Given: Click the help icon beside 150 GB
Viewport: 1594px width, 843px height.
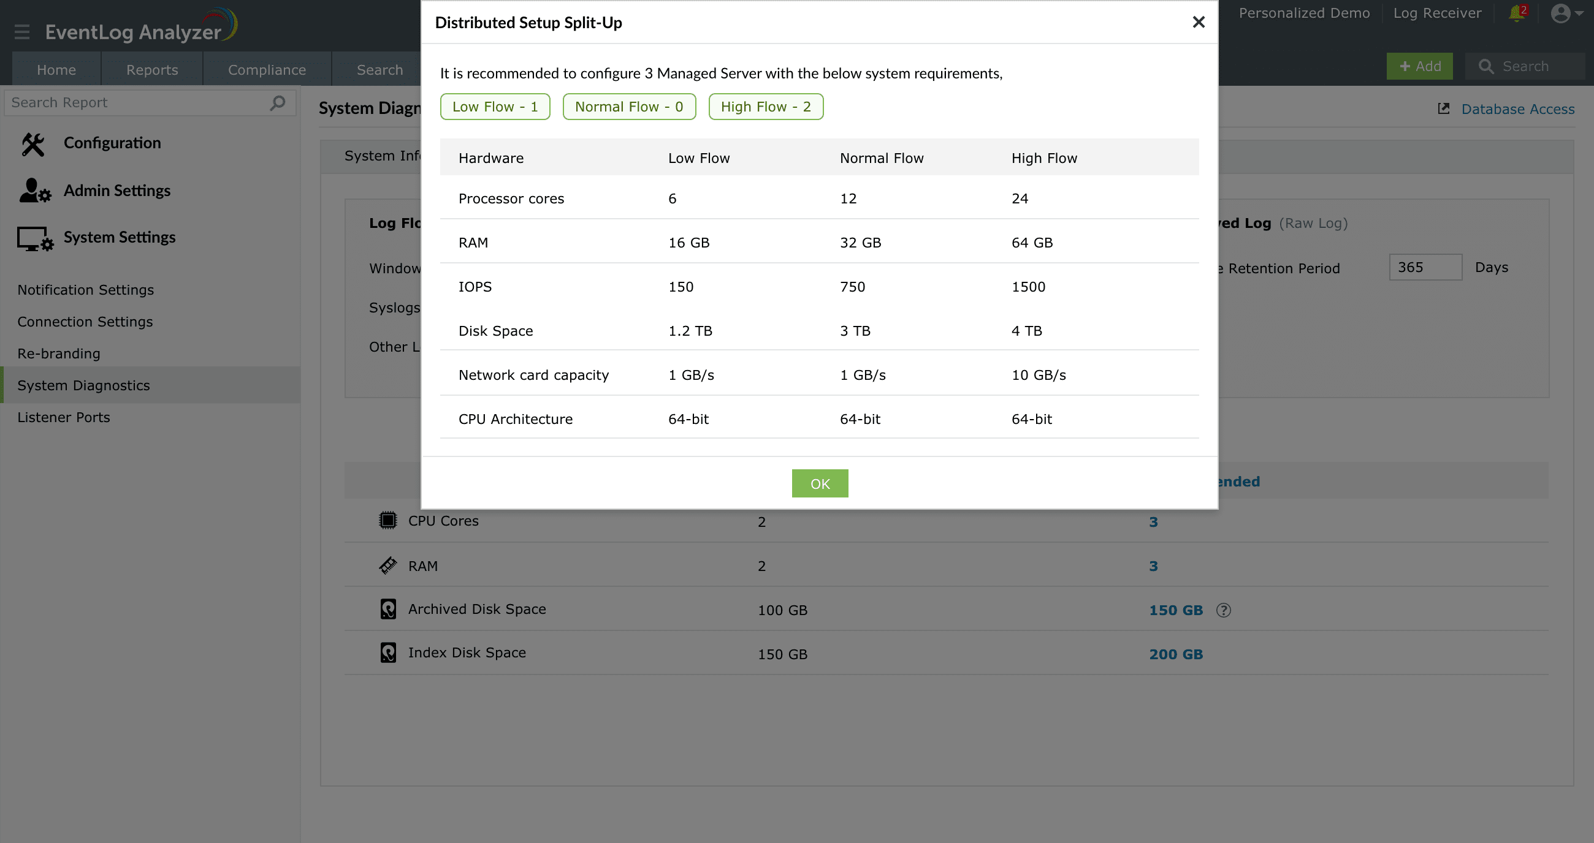Looking at the screenshot, I should point(1223,610).
